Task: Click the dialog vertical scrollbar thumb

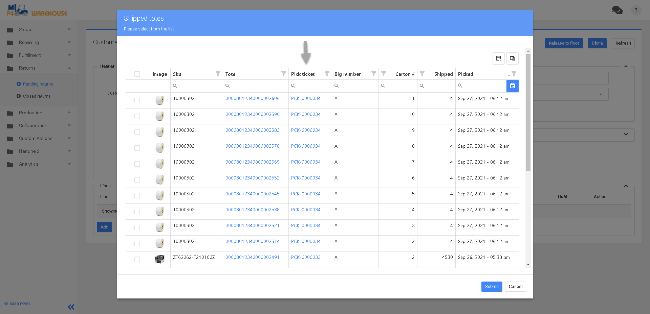Action: (x=528, y=112)
